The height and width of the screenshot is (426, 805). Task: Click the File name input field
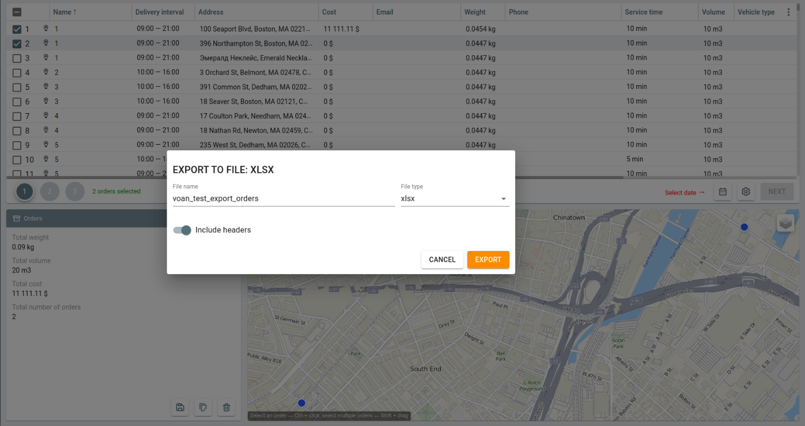(x=283, y=199)
